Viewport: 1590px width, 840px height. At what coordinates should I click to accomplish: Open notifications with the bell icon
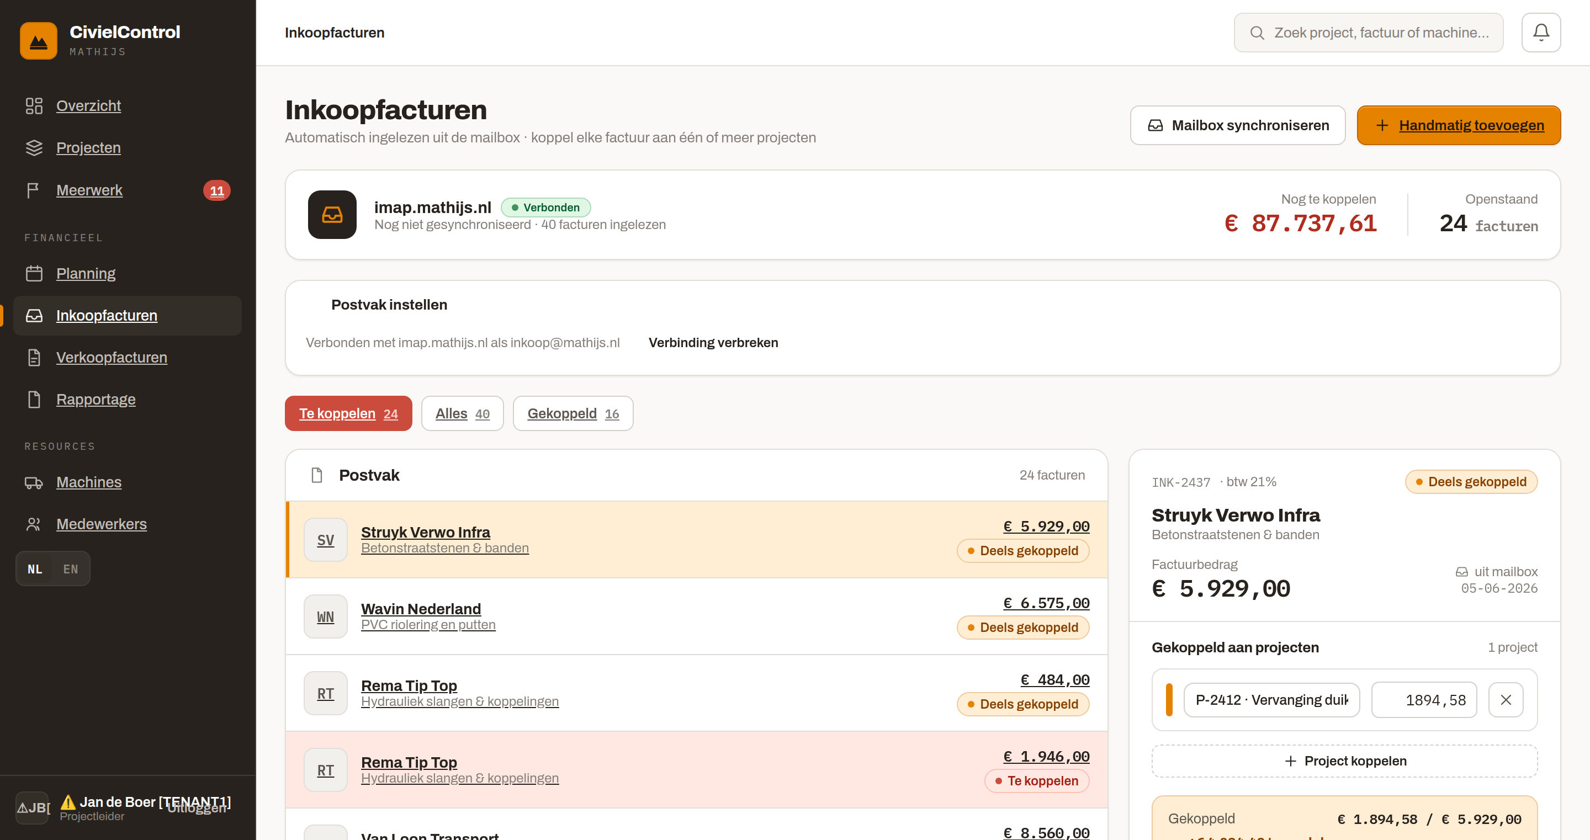coord(1541,33)
